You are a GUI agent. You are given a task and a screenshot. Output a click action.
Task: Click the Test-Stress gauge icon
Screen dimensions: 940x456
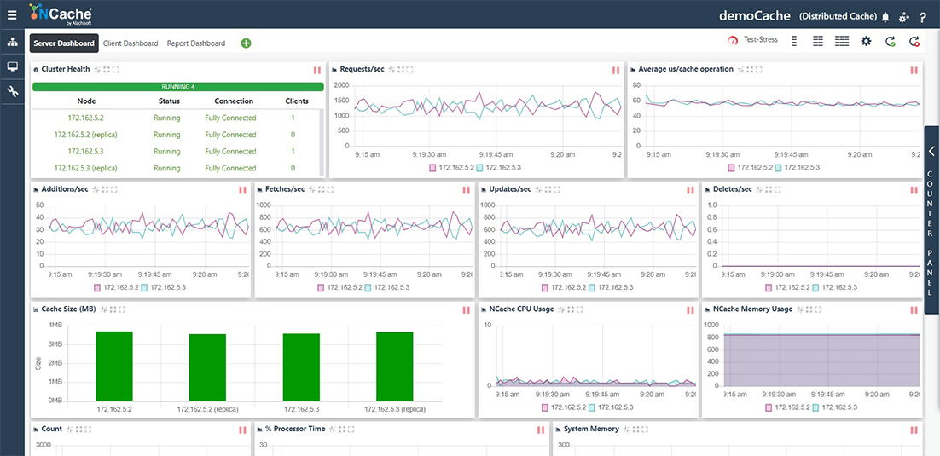click(734, 41)
